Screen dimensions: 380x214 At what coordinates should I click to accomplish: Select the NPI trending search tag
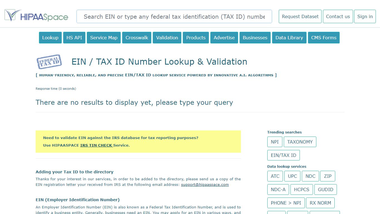click(275, 142)
